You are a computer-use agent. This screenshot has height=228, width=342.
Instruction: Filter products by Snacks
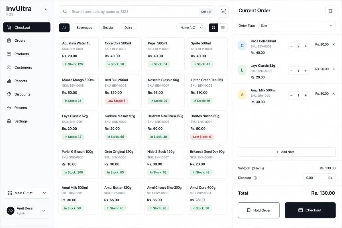[x=108, y=28]
